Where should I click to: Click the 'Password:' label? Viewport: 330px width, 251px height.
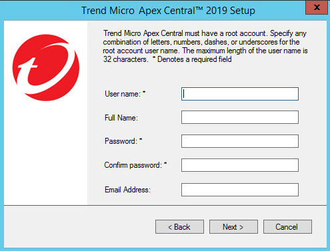(123, 141)
